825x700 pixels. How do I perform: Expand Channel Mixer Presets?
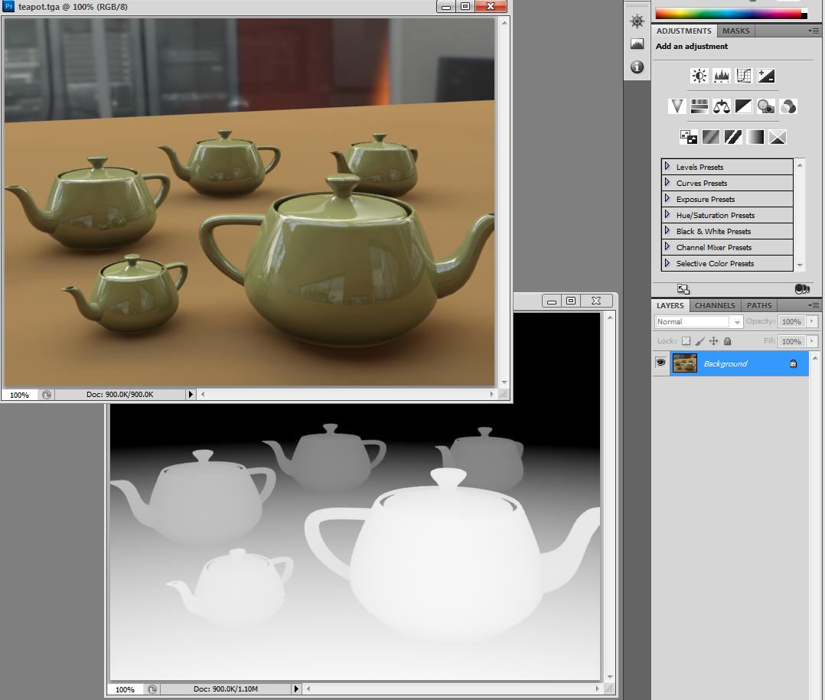coord(667,246)
